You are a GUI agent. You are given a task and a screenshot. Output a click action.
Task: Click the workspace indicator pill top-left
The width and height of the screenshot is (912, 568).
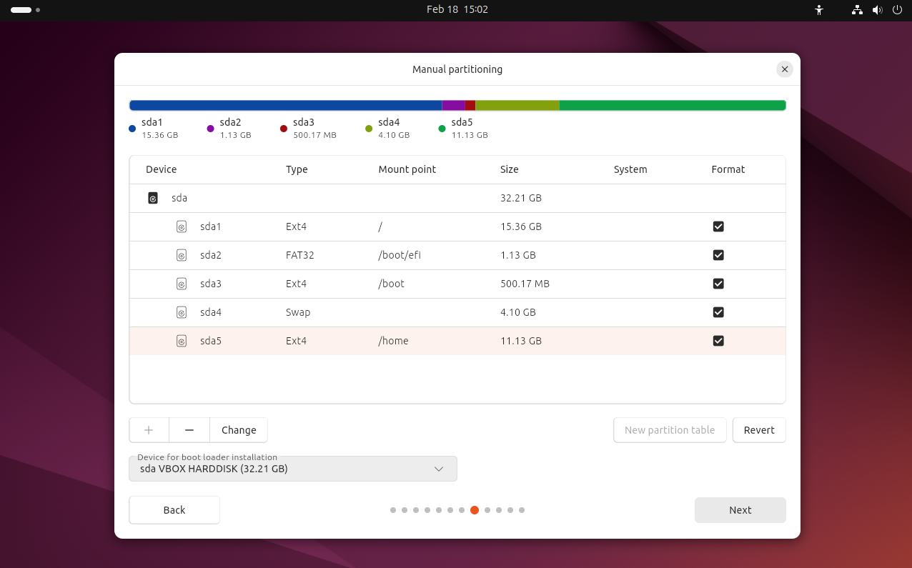(21, 10)
